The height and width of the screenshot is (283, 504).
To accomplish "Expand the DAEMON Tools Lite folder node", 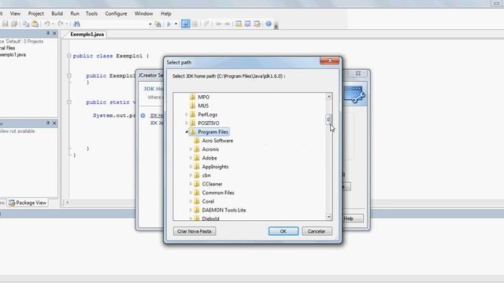I will (191, 210).
